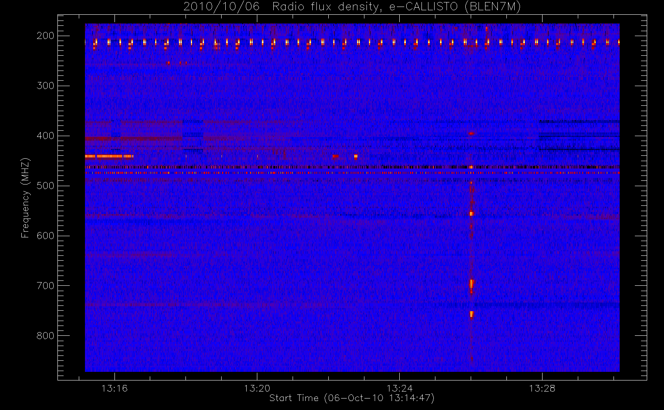Click the bright burst spot near 700 MHz
Image resolution: width=664 pixels, height=410 pixels.
[x=471, y=285]
